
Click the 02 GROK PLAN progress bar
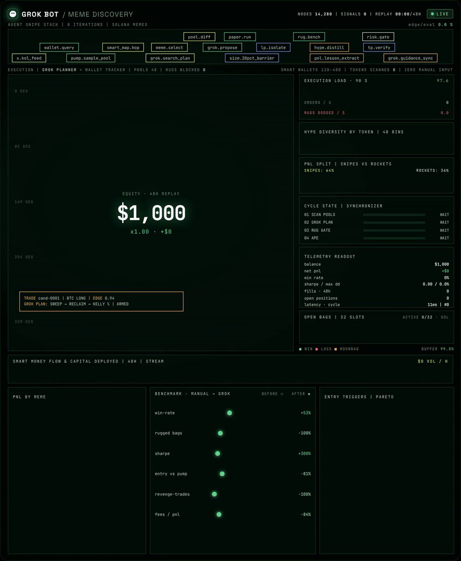394,223
